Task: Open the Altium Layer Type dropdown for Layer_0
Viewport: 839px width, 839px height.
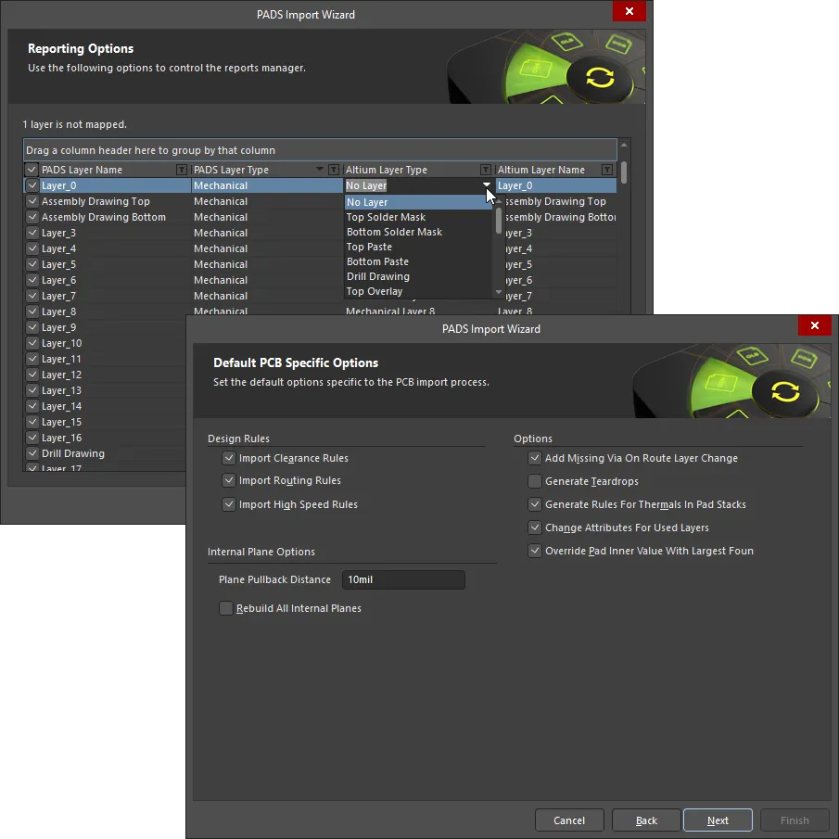Action: [486, 185]
